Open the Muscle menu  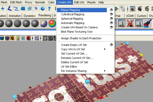tap(91, 2)
